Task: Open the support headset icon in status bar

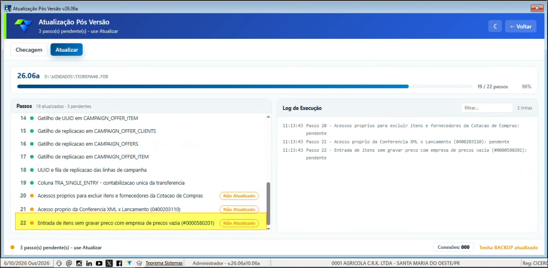Action: (59, 263)
